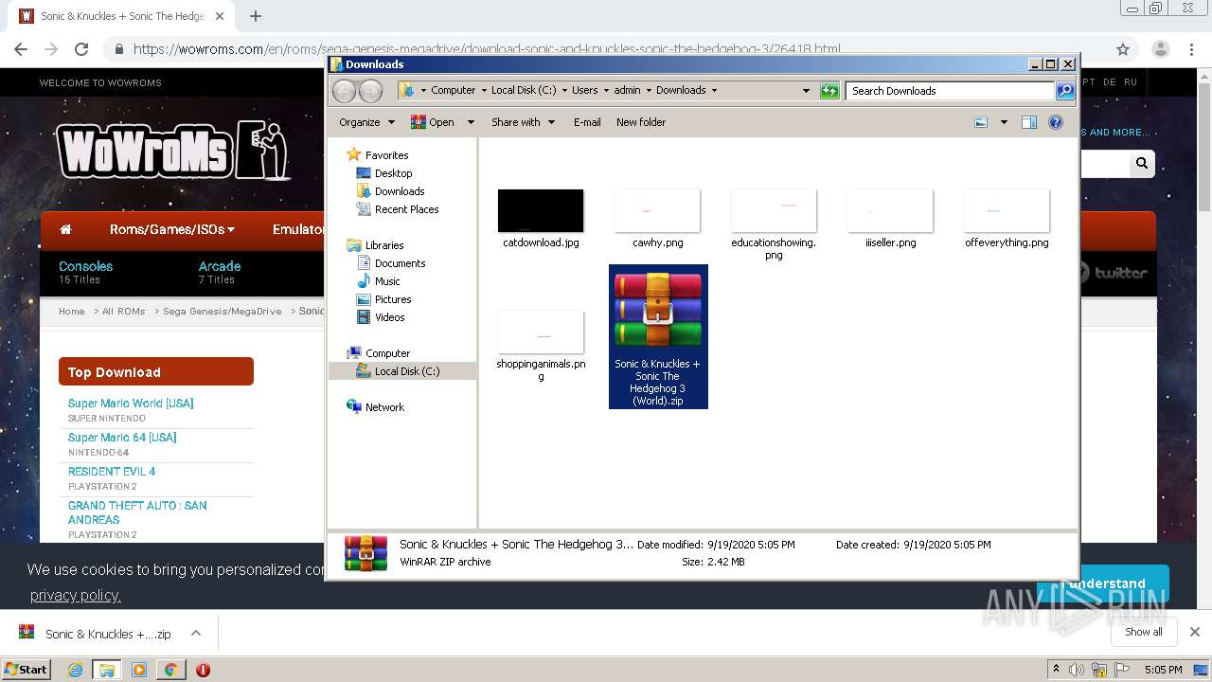The image size is (1212, 682).
Task: Open Super Mario 64 [USA] link
Action: [122, 438]
